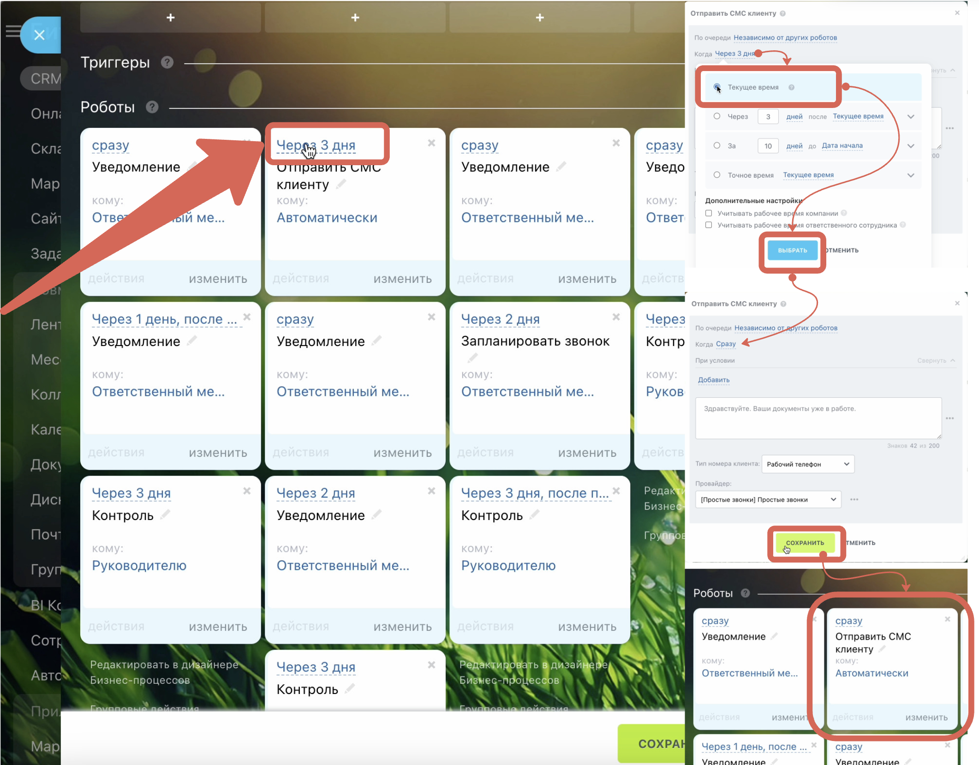Open the Через 3 дня time selector in the top SMS dialog
This screenshot has width=979, height=765.
click(x=735, y=54)
